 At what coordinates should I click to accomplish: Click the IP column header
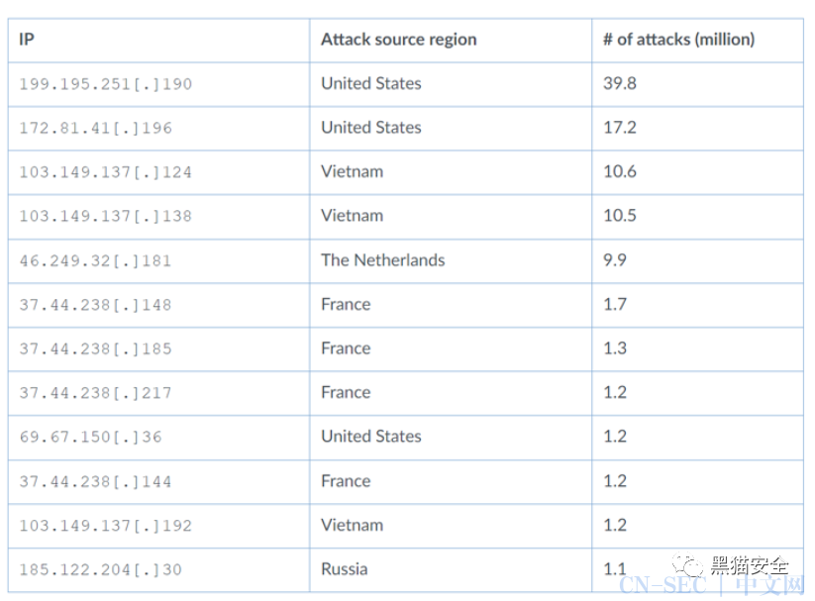pos(27,40)
